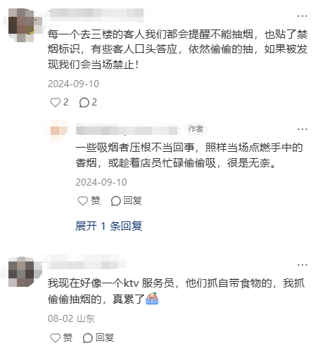This screenshot has height=355, width=323.
Task: Click the 2024-09-10 date under first comment
Action: pos(73,84)
